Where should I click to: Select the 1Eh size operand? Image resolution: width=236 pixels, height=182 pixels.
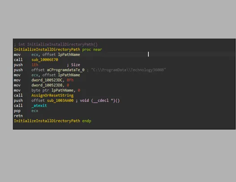pos(35,65)
